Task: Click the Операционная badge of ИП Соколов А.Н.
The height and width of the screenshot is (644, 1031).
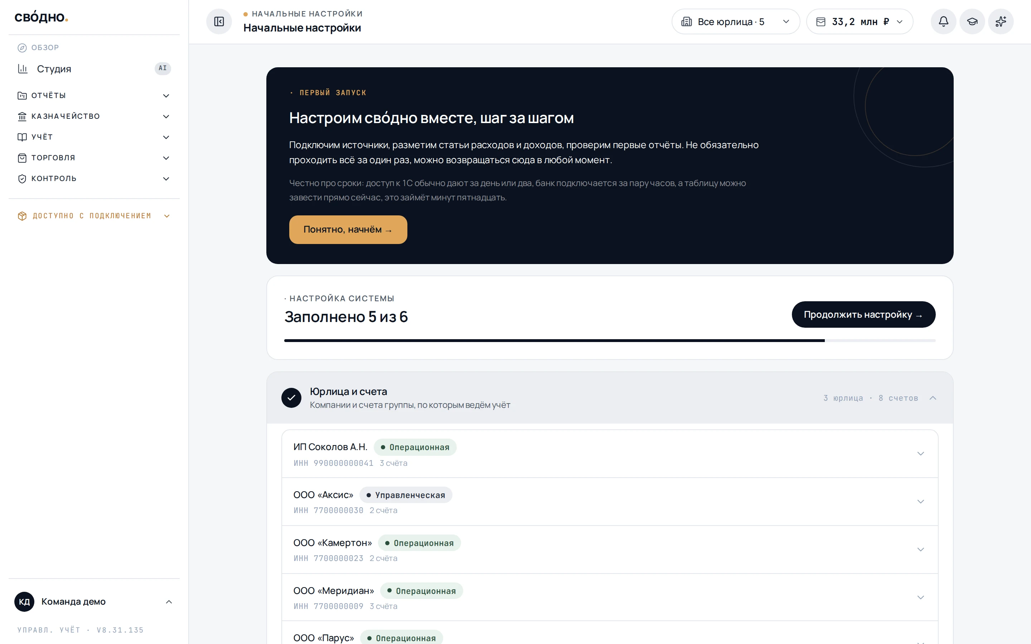Action: click(415, 447)
